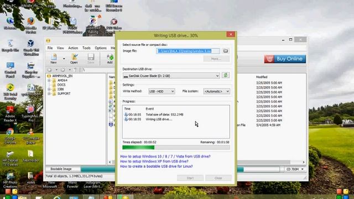
Task: Open the Mozilla Firefox desktop icon
Action: click(x=31, y=25)
